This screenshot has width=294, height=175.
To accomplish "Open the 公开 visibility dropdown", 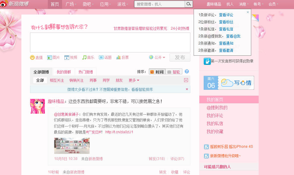I will [x=157, y=57].
